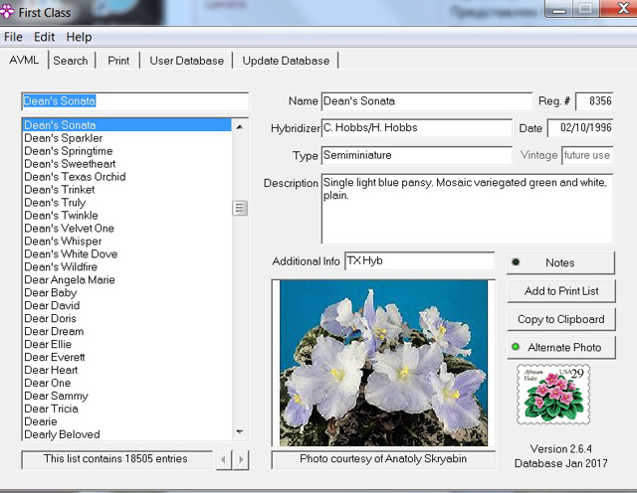
Task: Switch to the Update Database tab
Action: (x=286, y=61)
